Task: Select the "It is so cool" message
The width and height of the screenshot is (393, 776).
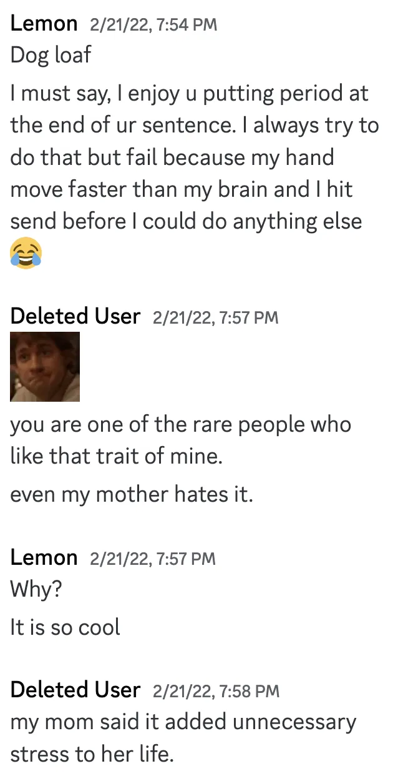Action: [65, 627]
